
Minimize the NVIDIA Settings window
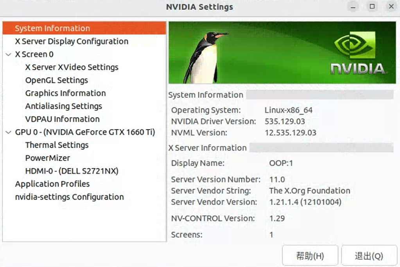[x=352, y=7]
